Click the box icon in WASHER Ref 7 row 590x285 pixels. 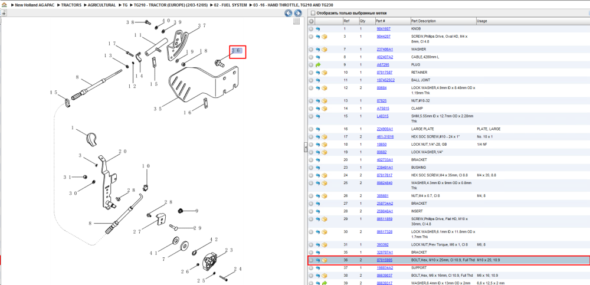[x=324, y=50]
